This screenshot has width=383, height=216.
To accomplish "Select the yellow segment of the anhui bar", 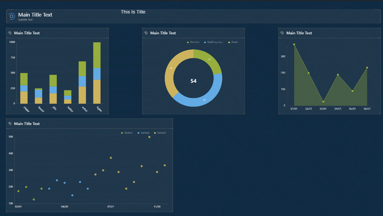I will (82, 95).
